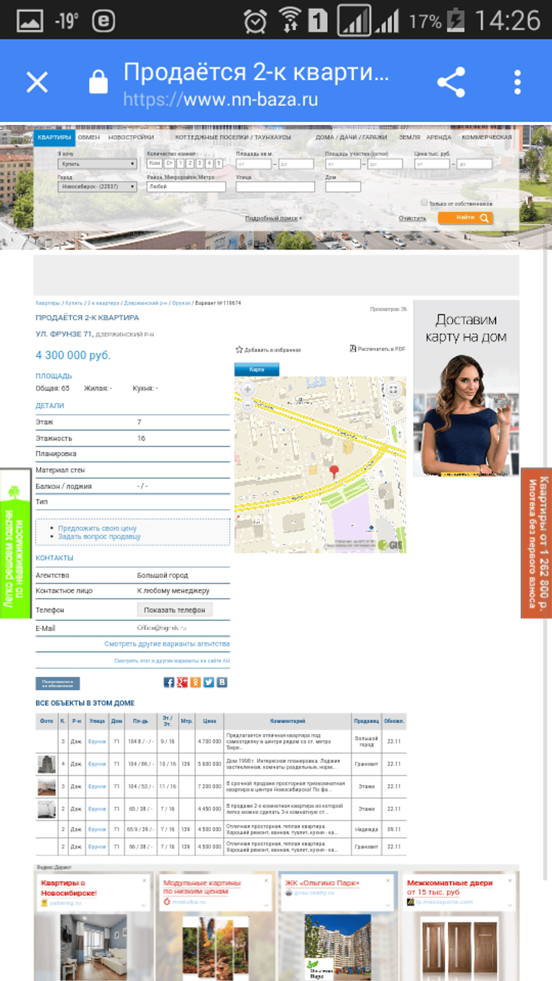
Task: Tick Только от собственников checkbox
Action: [424, 204]
